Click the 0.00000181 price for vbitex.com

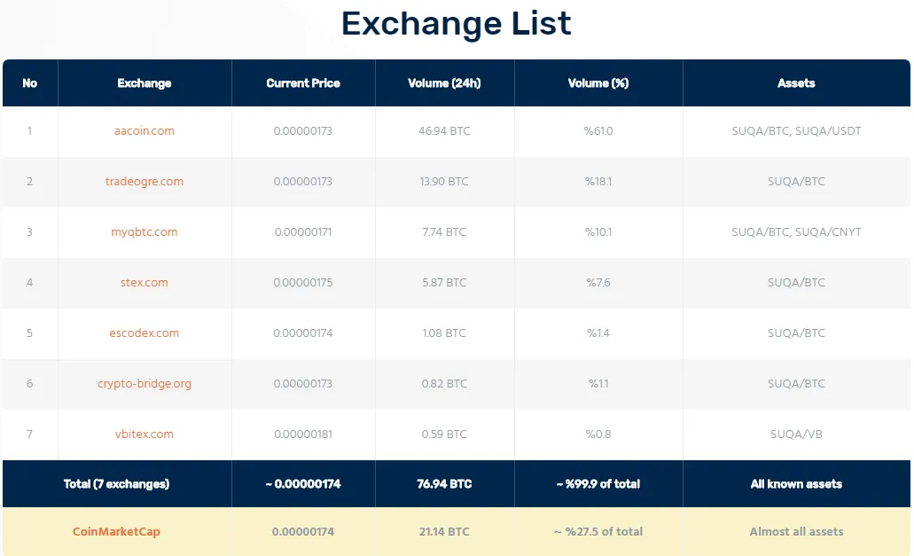point(303,435)
